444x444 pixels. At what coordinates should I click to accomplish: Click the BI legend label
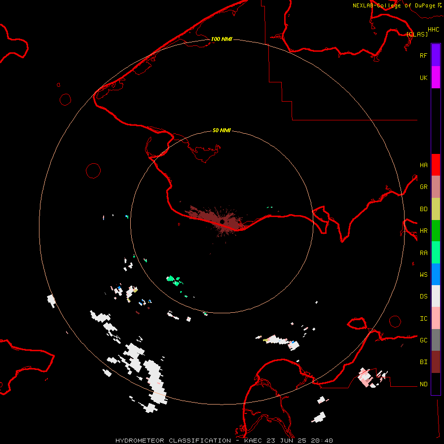(x=423, y=362)
